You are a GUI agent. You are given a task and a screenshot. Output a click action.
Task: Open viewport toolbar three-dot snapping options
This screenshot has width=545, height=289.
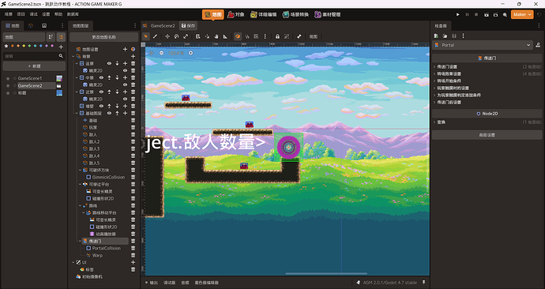(x=265, y=36)
